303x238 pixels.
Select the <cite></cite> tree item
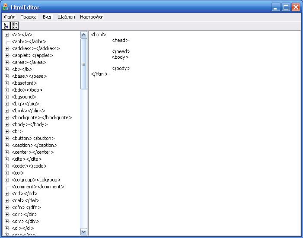27,159
